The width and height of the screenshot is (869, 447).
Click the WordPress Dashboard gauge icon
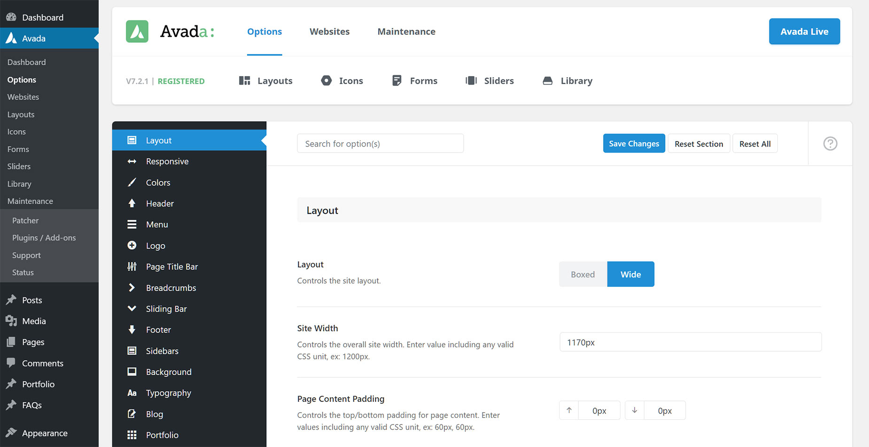pyautogui.click(x=11, y=17)
